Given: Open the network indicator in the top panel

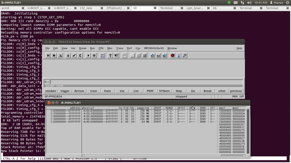Looking at the screenshot, I should 242,3.
